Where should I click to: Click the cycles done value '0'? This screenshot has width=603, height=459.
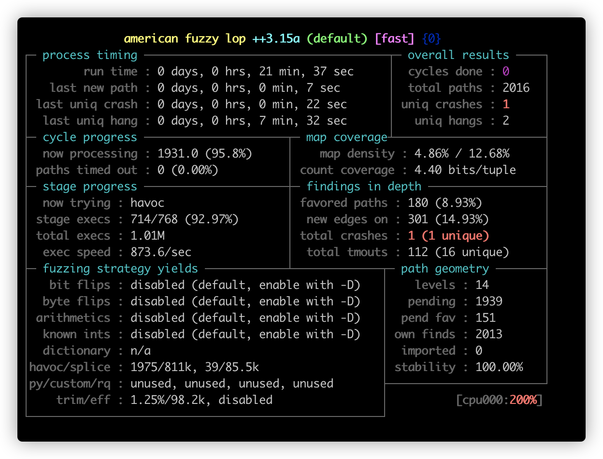tap(506, 72)
